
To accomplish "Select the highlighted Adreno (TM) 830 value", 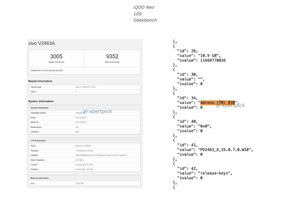I will click(x=218, y=103).
